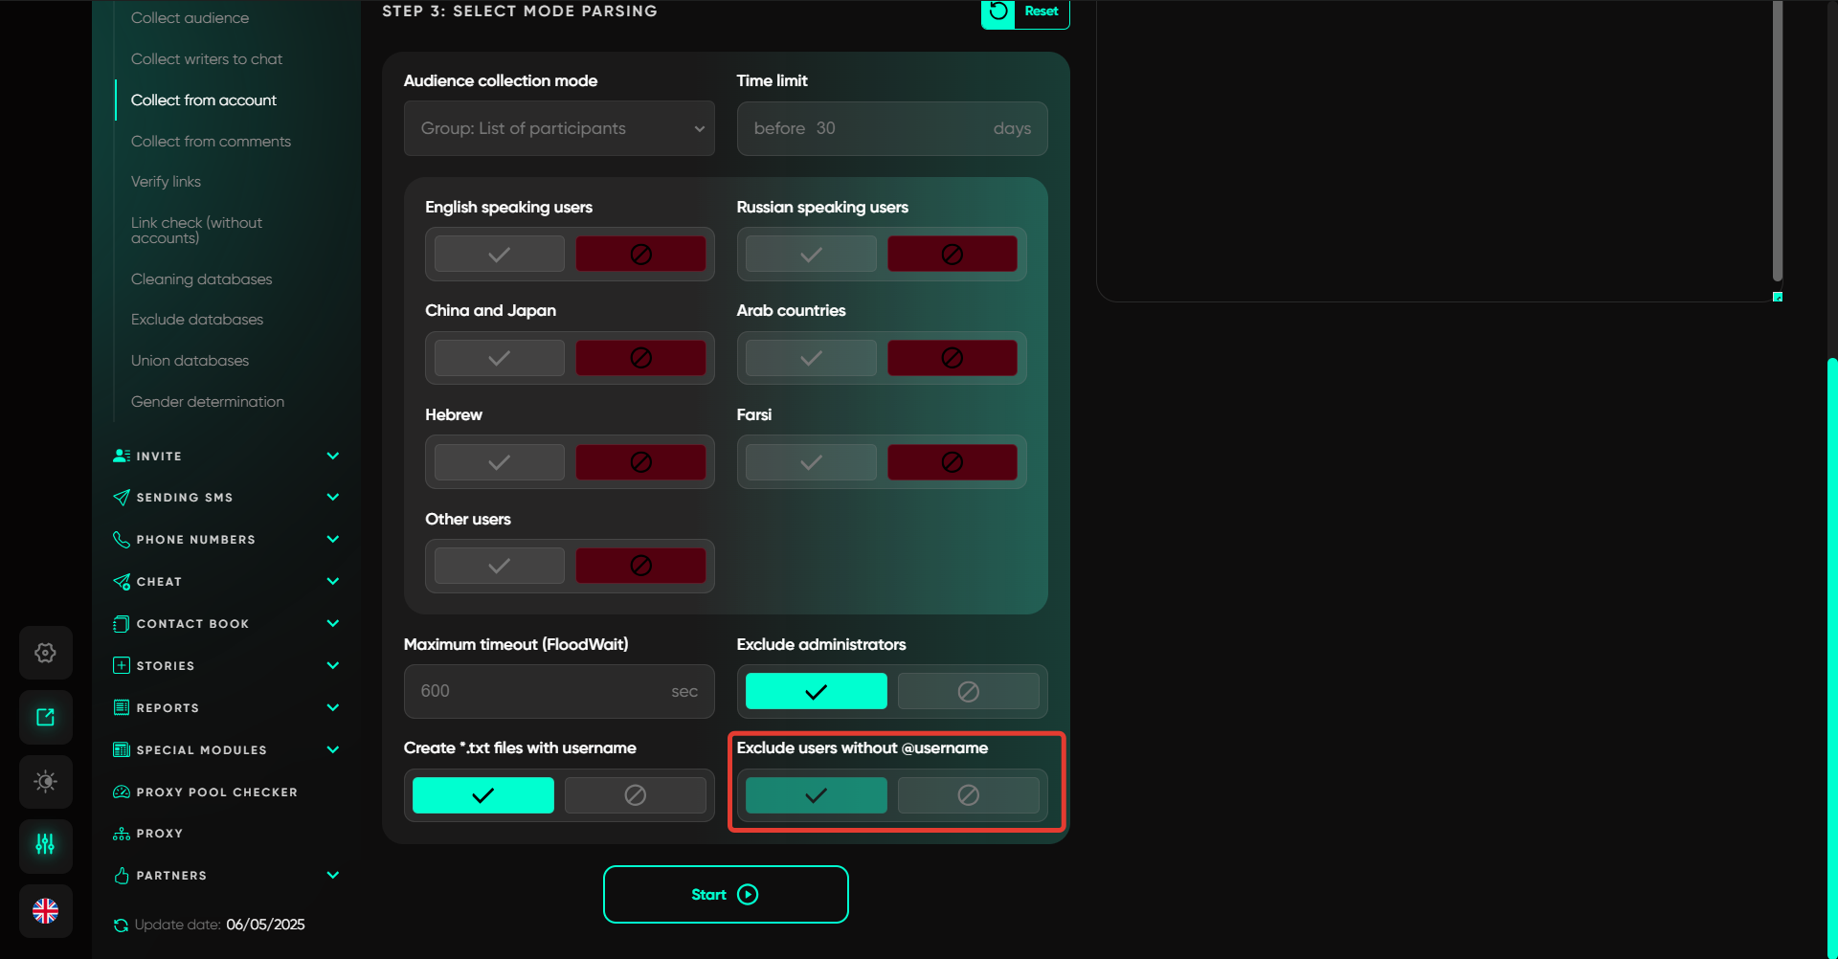Click the sliders equalizer icon
The height and width of the screenshot is (959, 1838).
[45, 844]
